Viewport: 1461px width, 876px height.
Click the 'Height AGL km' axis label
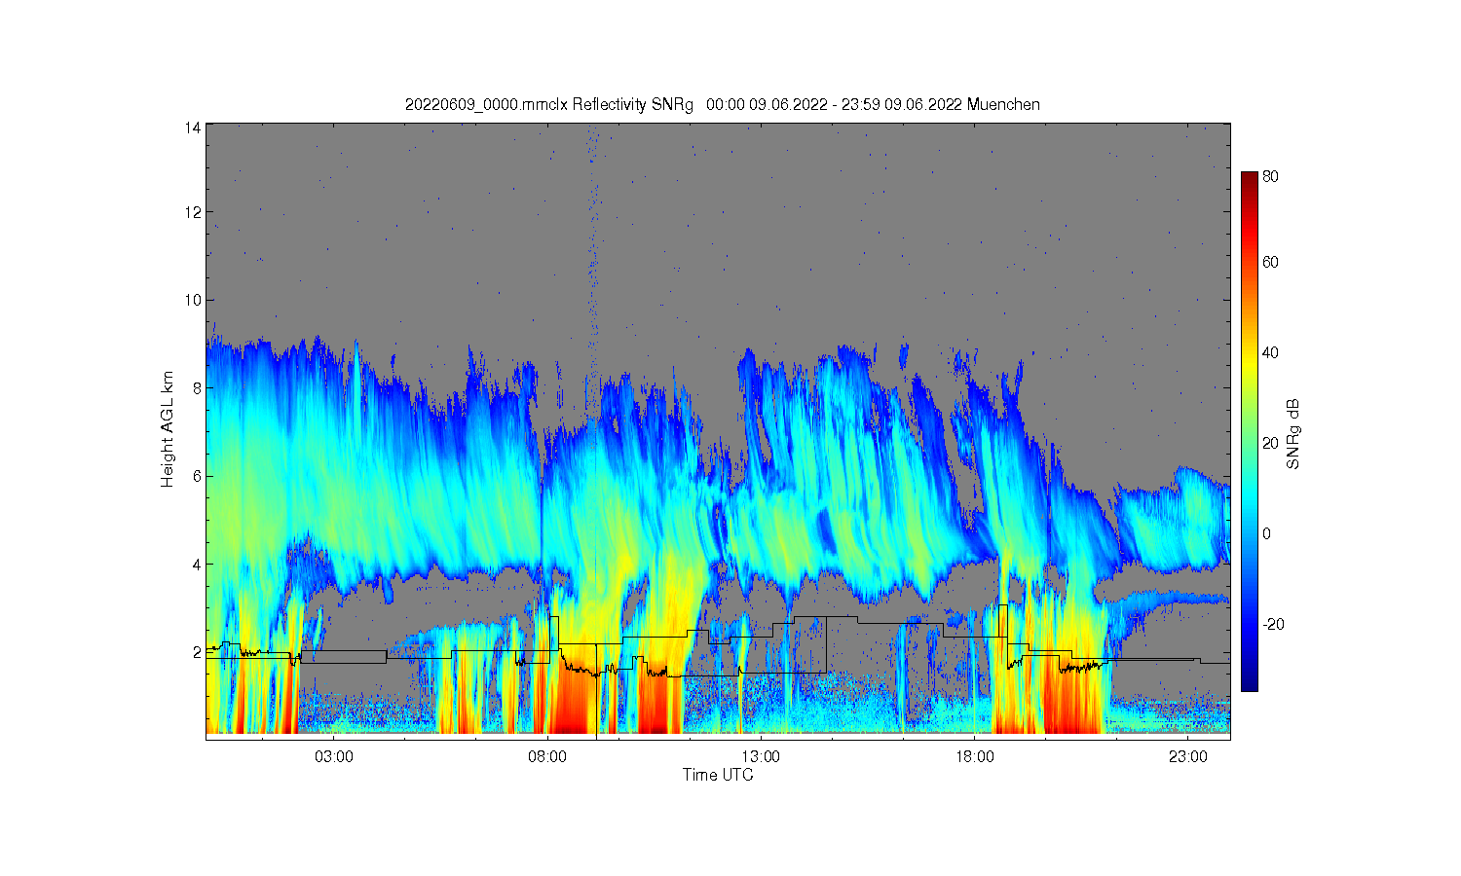pyautogui.click(x=168, y=429)
